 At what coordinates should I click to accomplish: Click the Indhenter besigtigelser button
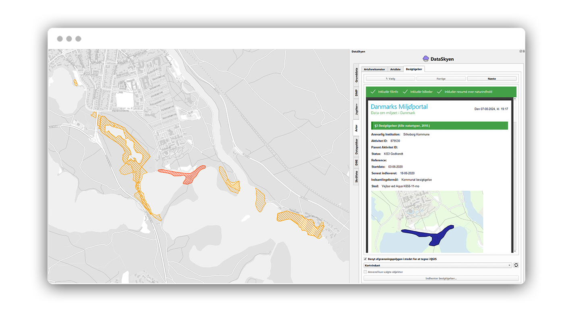coord(441,278)
